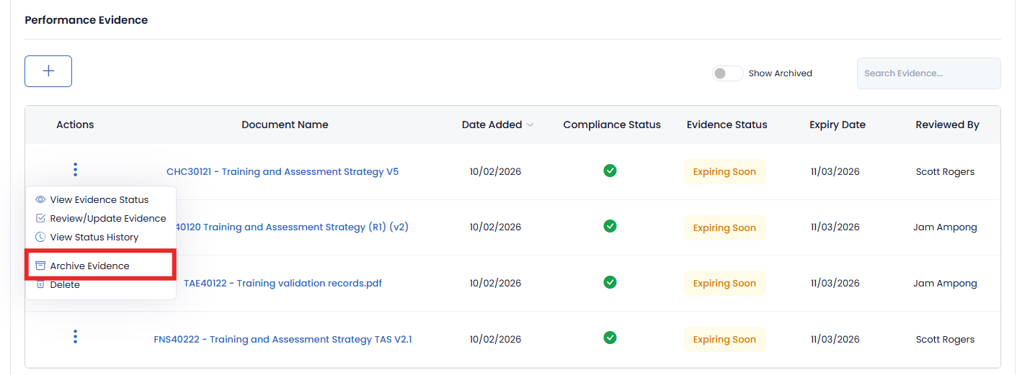Viewport: 1017px width, 375px height.
Task: Open FNS40222 Training and Assessment Strategy link
Action: point(283,340)
